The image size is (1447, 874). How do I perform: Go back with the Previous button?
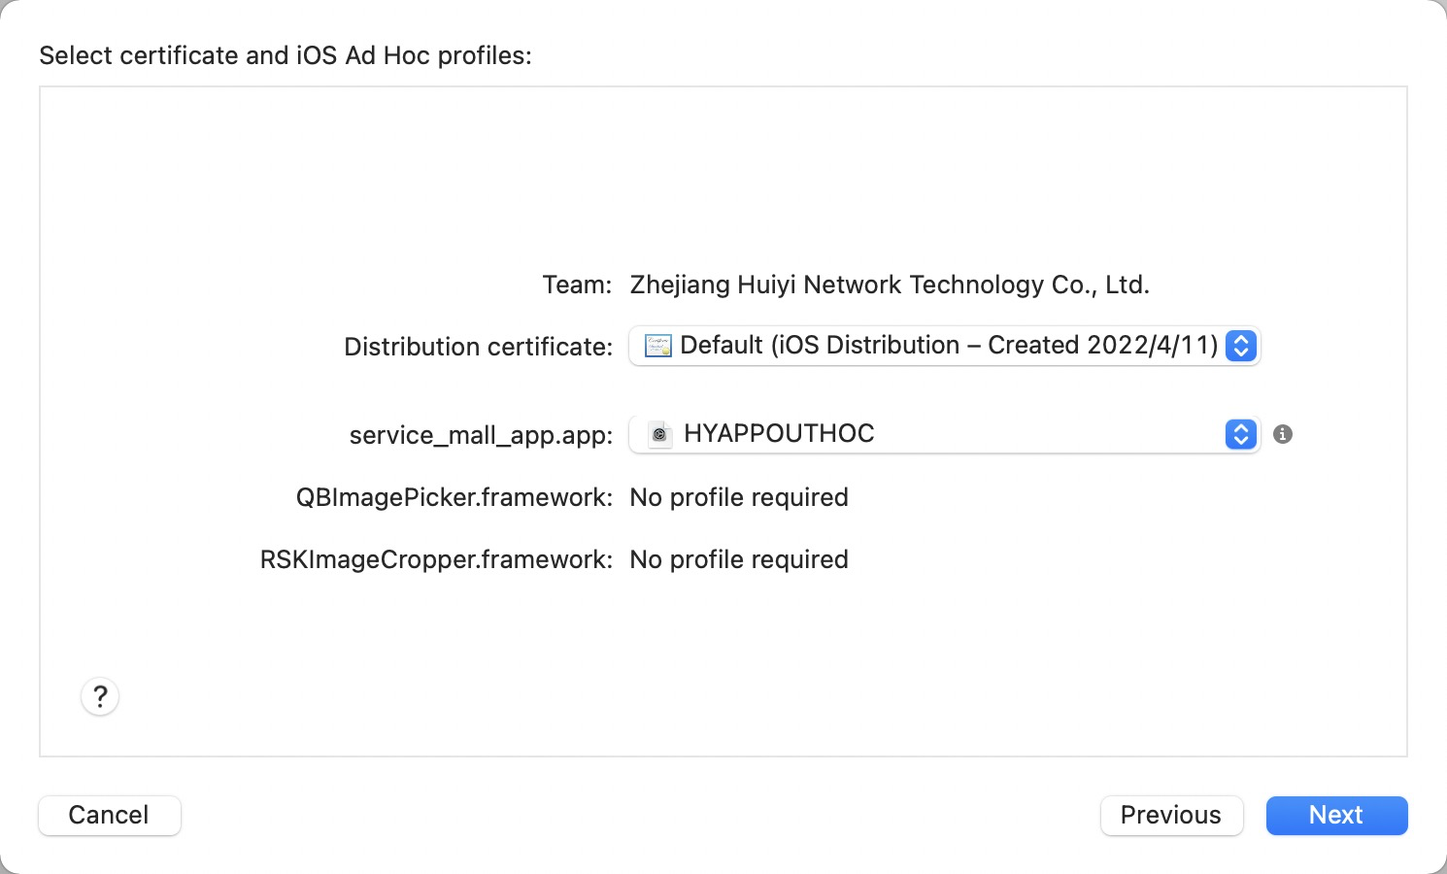pyautogui.click(x=1171, y=815)
